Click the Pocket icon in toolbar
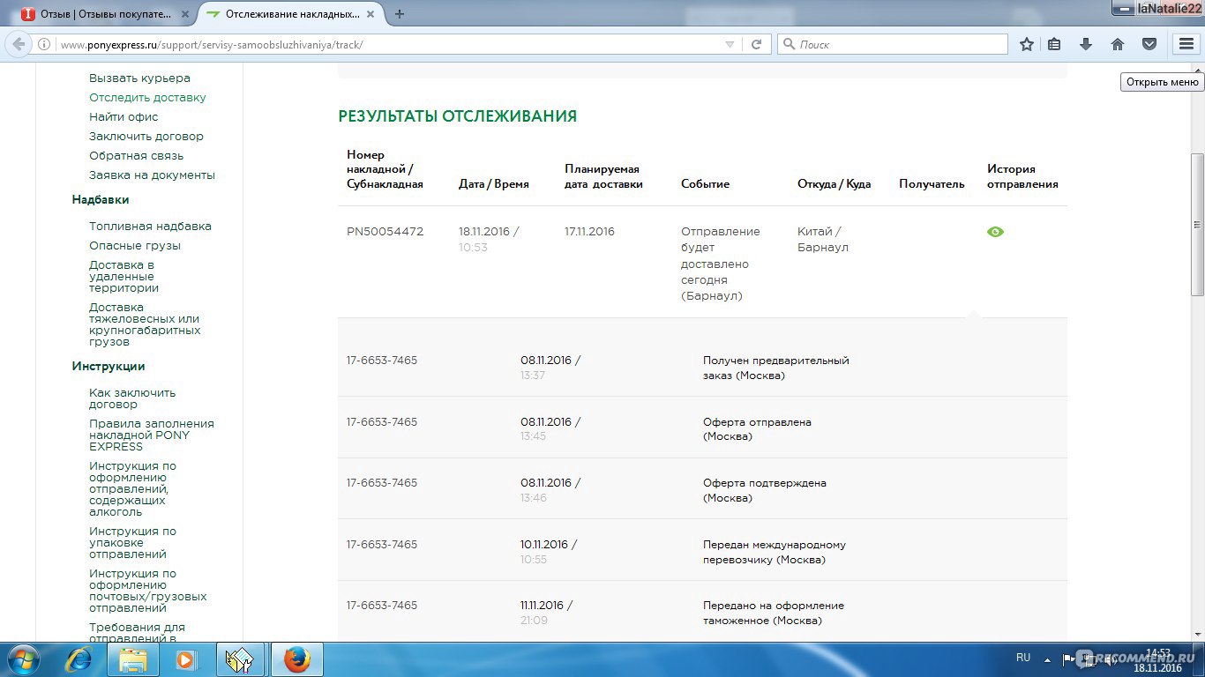 pyautogui.click(x=1149, y=44)
